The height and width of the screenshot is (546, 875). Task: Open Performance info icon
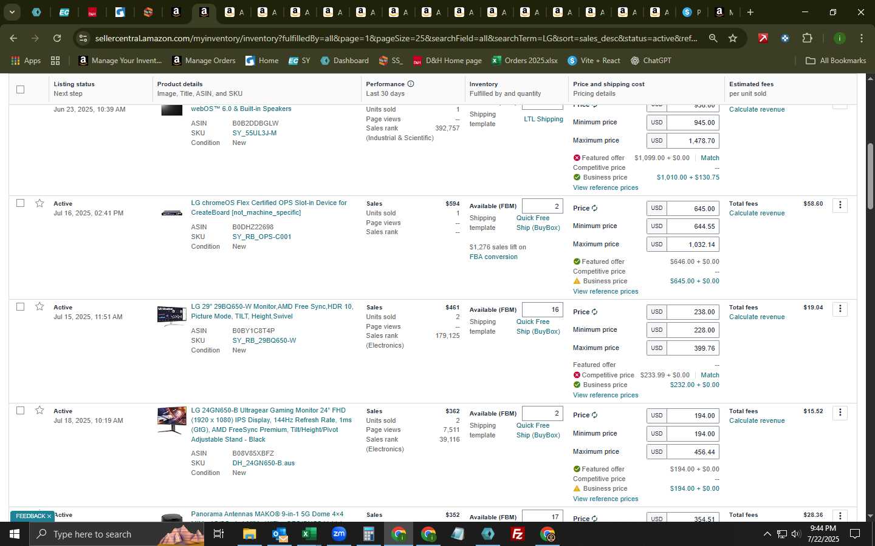(411, 84)
